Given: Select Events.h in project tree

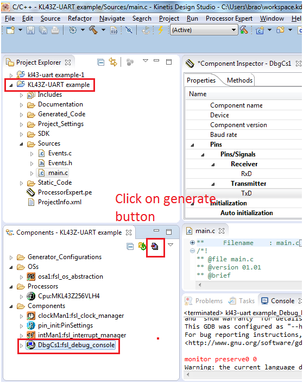Looking at the screenshot, I should (55, 163).
